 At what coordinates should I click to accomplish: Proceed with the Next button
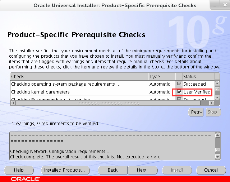point(143,170)
